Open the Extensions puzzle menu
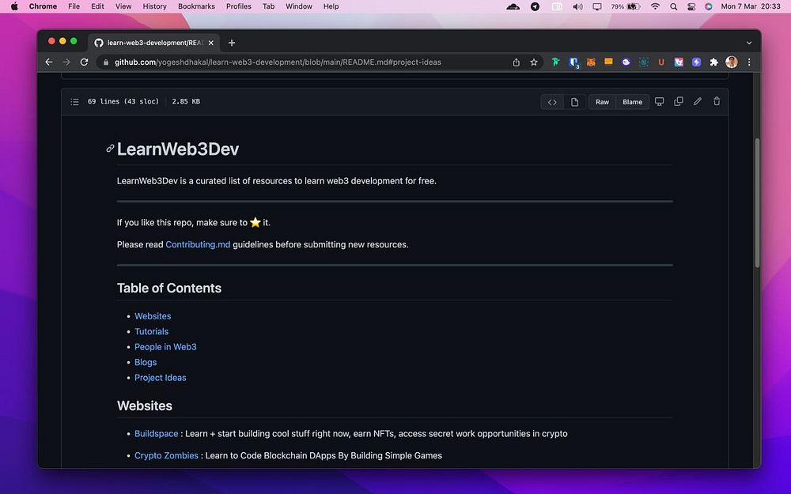The image size is (791, 494). (713, 62)
